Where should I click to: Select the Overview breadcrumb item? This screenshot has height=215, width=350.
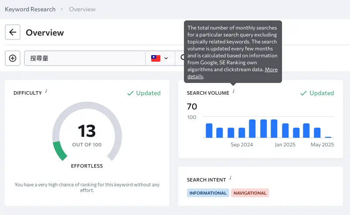point(82,9)
